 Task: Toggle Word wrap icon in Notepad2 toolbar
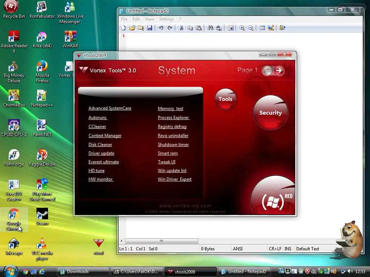pyautogui.click(x=231, y=28)
